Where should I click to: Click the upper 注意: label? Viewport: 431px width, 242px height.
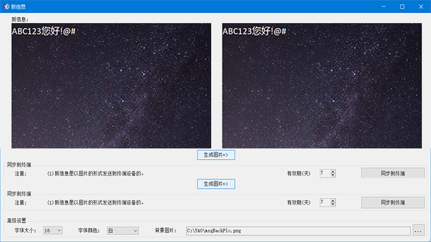[20, 173]
